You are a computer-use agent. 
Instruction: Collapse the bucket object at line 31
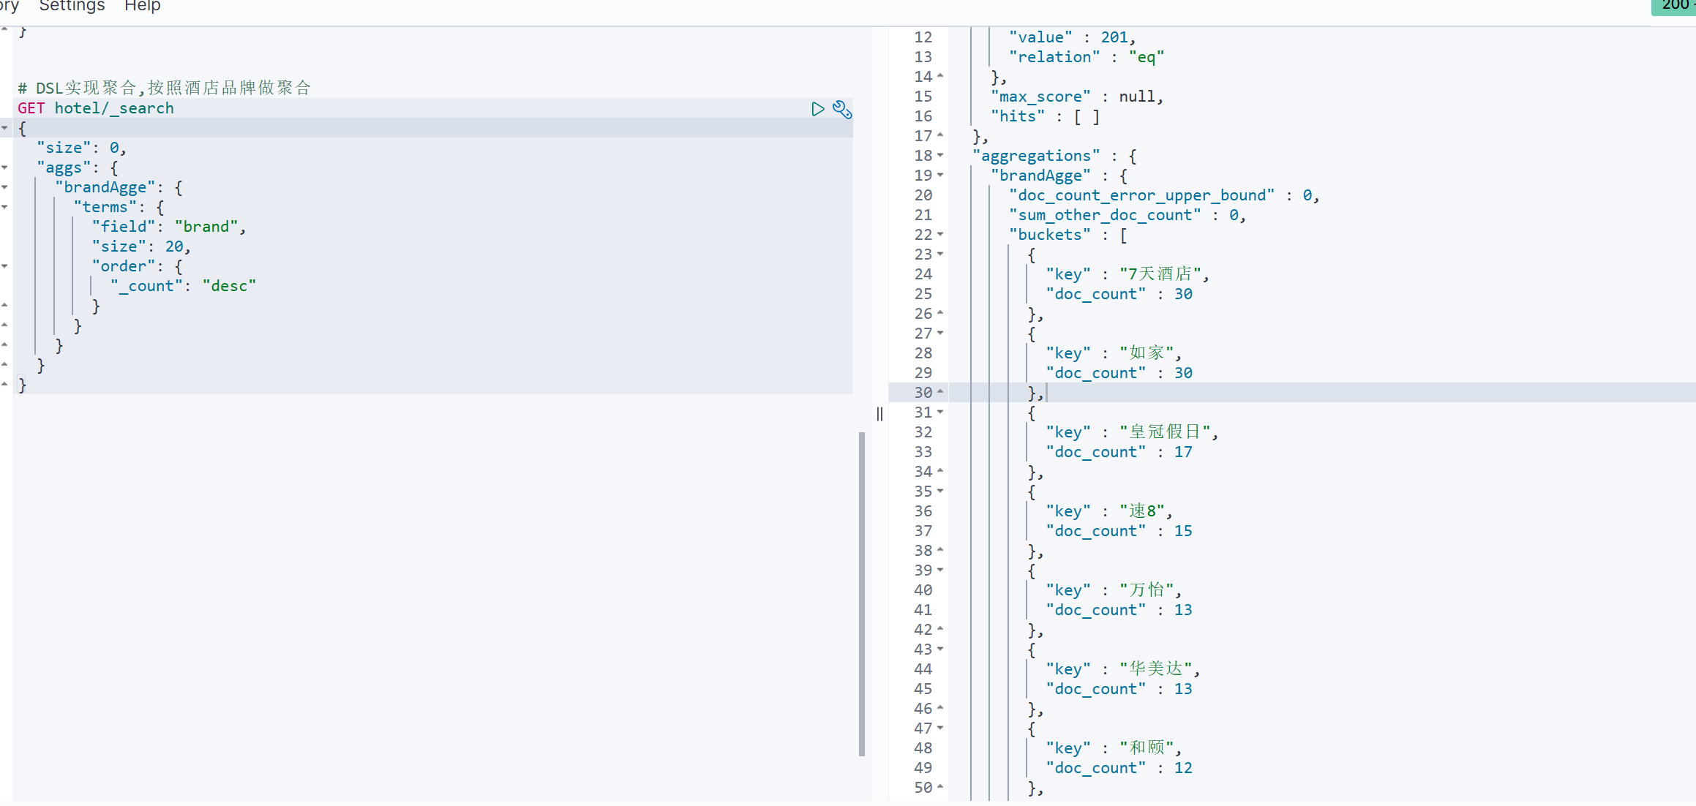pyautogui.click(x=940, y=412)
